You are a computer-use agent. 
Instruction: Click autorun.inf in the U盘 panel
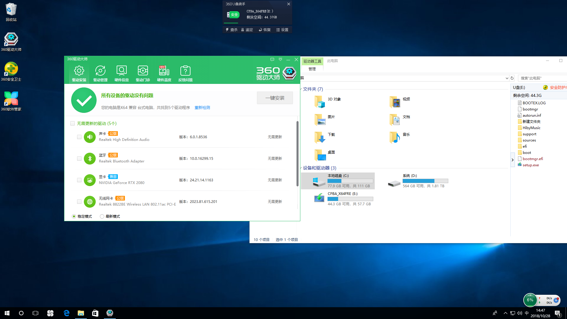tap(529, 115)
